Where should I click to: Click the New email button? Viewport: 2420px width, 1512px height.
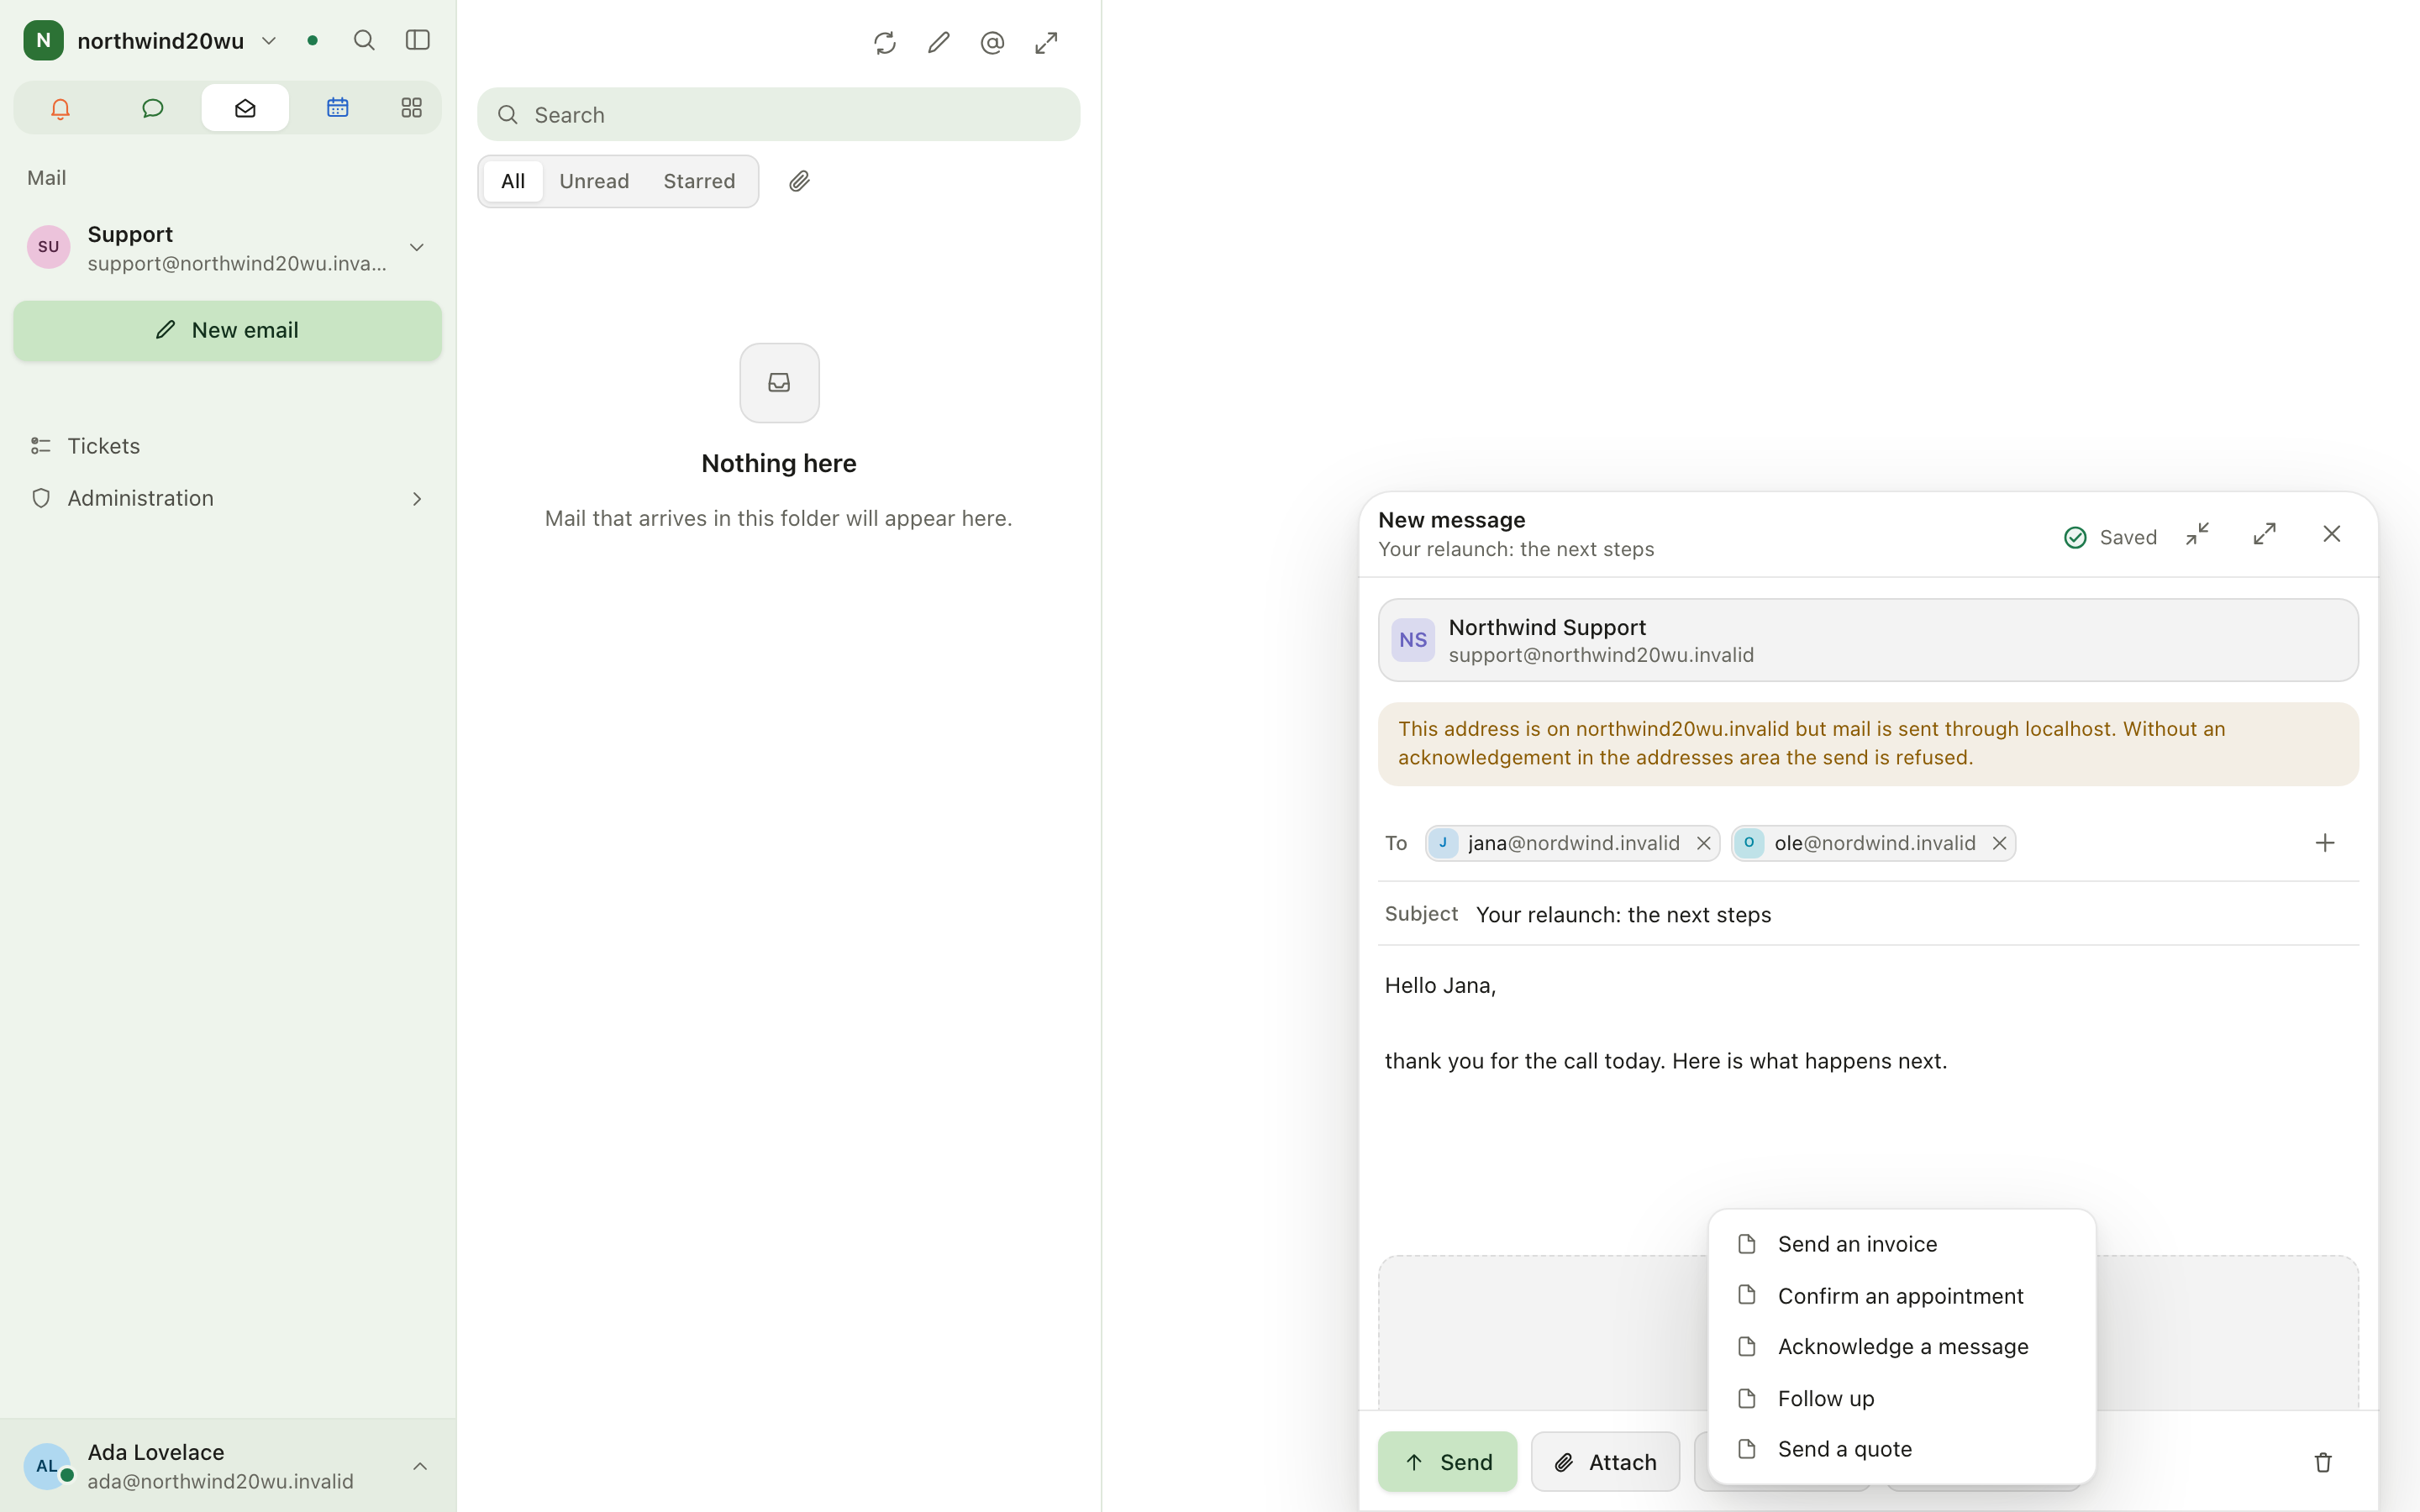point(227,331)
